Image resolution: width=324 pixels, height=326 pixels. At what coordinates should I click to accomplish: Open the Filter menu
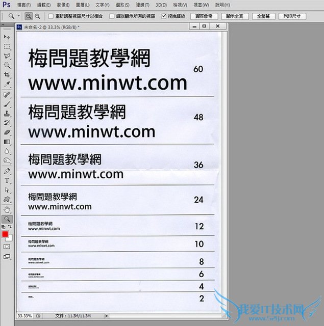pos(142,5)
